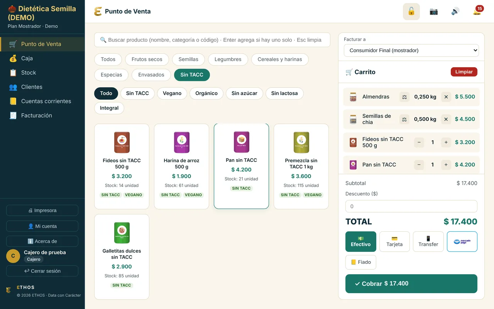The width and height of the screenshot is (494, 309).
Task: Click Limpiar to empty the cart
Action: [464, 72]
